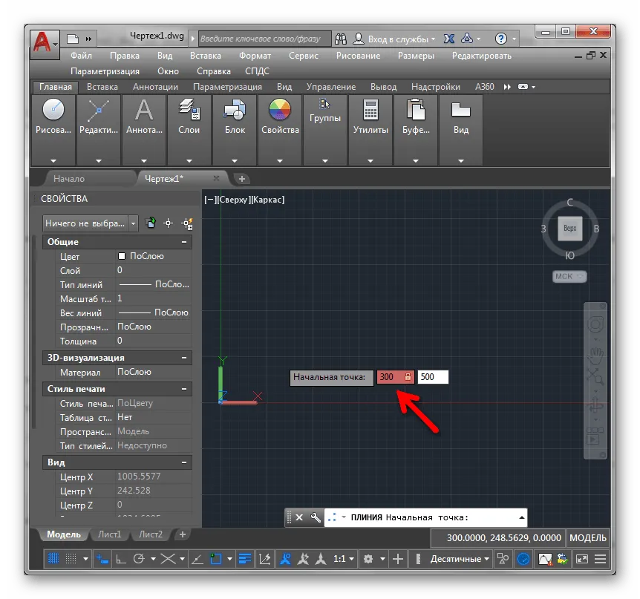The height and width of the screenshot is (599, 640).
Task: Close the command line with X
Action: [x=299, y=517]
